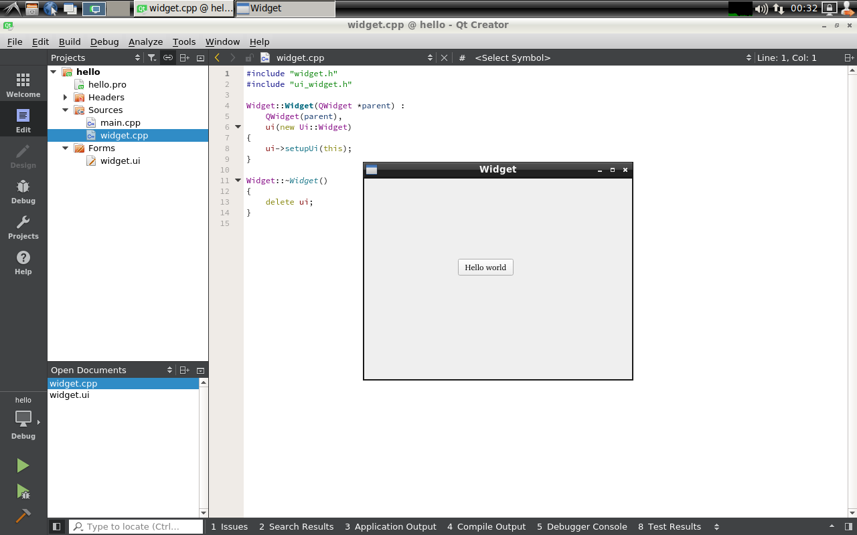Split the Projects pane
The width and height of the screenshot is (857, 535).
(185, 58)
